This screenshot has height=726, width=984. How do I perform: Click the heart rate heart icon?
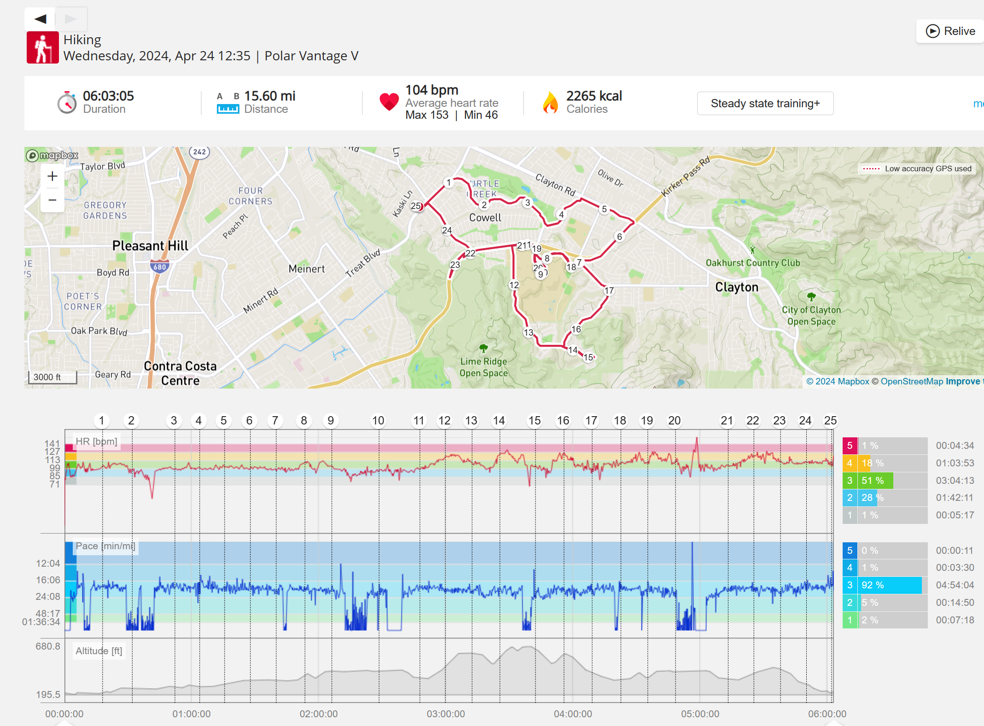pyautogui.click(x=389, y=102)
